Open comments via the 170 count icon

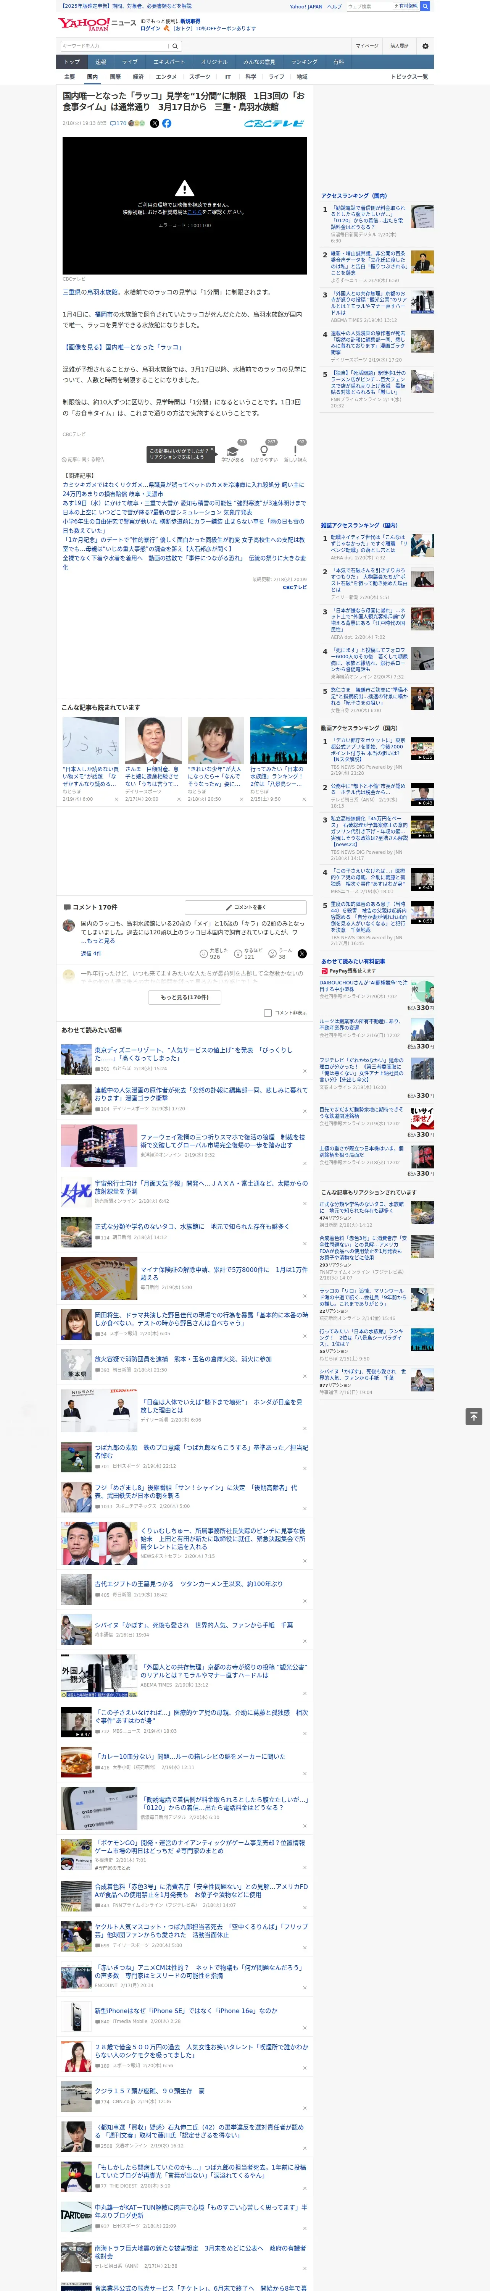tap(118, 124)
